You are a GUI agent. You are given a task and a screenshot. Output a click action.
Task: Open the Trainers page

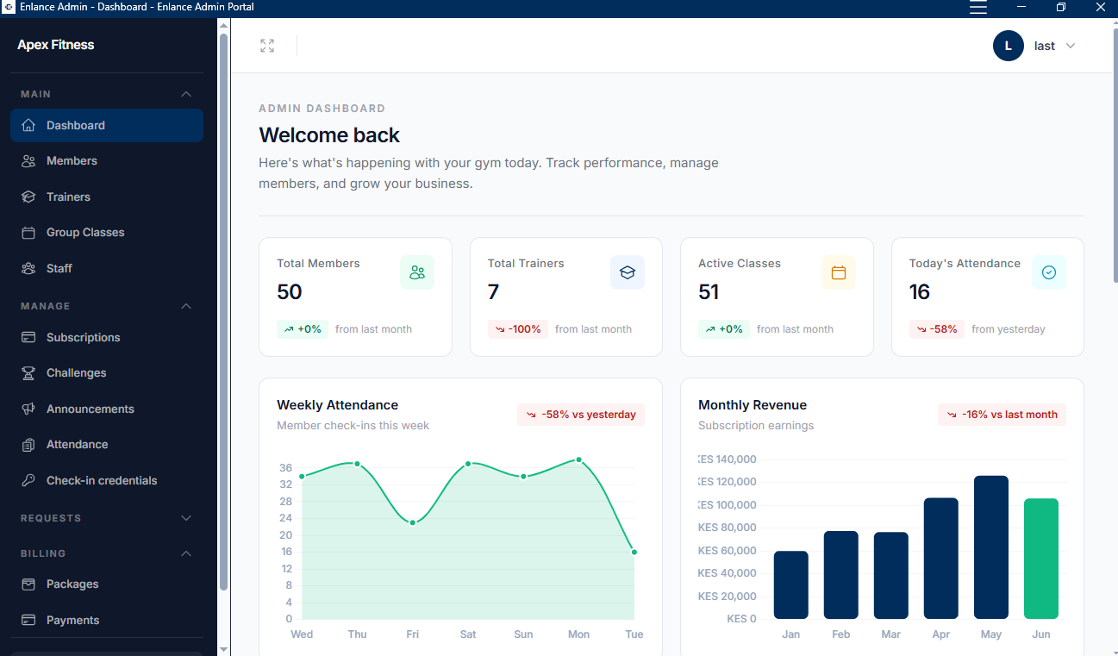point(107,197)
